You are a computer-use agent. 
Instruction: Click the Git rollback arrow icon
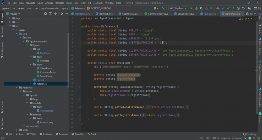coord(243,8)
